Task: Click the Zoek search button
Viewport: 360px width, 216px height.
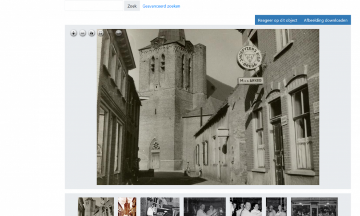Action: 132,6
